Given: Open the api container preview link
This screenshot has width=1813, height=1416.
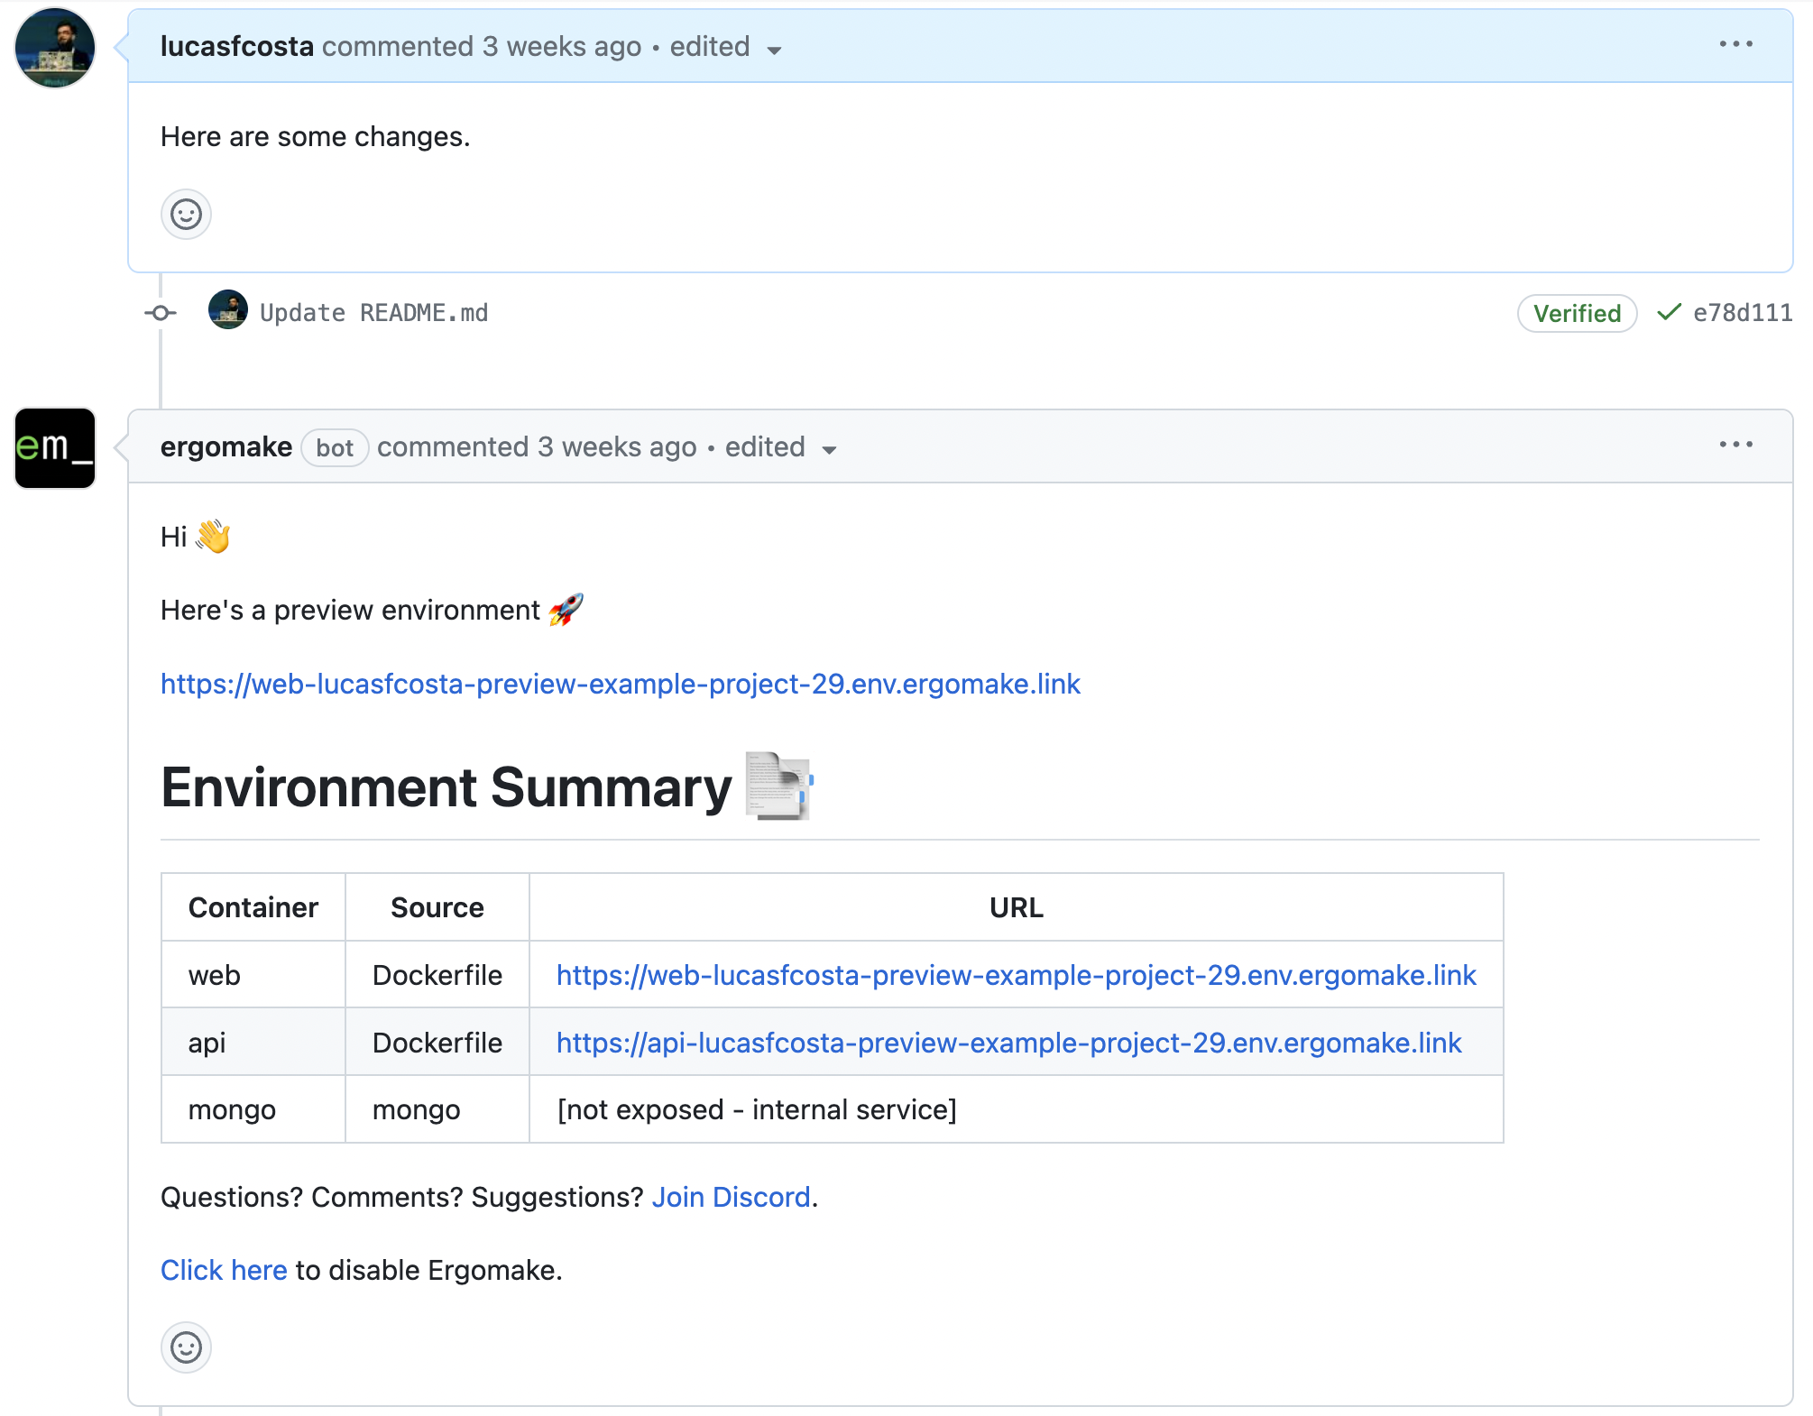Looking at the screenshot, I should (x=1008, y=1043).
